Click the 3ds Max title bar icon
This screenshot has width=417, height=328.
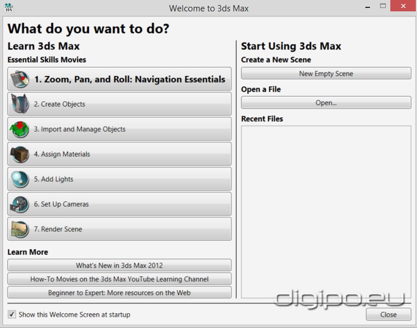(x=9, y=7)
